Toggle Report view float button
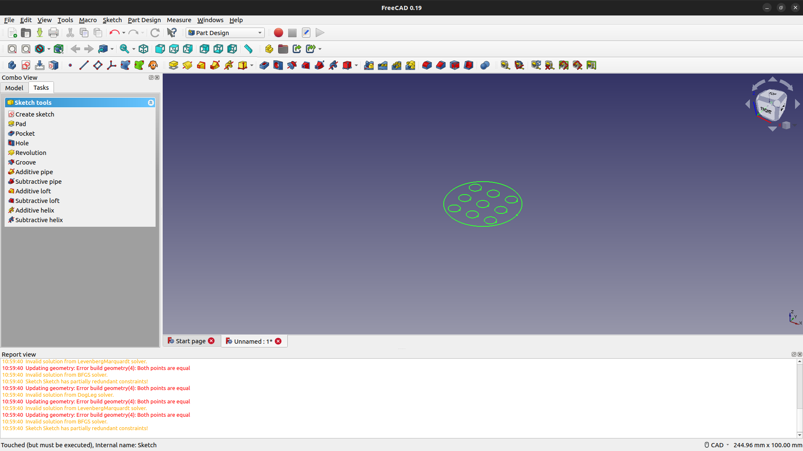This screenshot has width=803, height=451. pyautogui.click(x=793, y=355)
